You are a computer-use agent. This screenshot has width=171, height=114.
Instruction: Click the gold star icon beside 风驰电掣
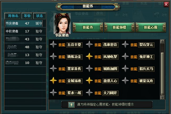(x=89, y=57)
